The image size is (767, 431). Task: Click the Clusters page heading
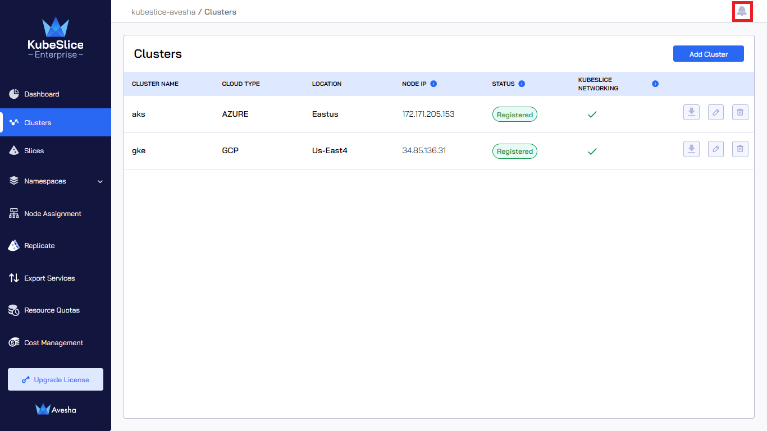click(158, 54)
